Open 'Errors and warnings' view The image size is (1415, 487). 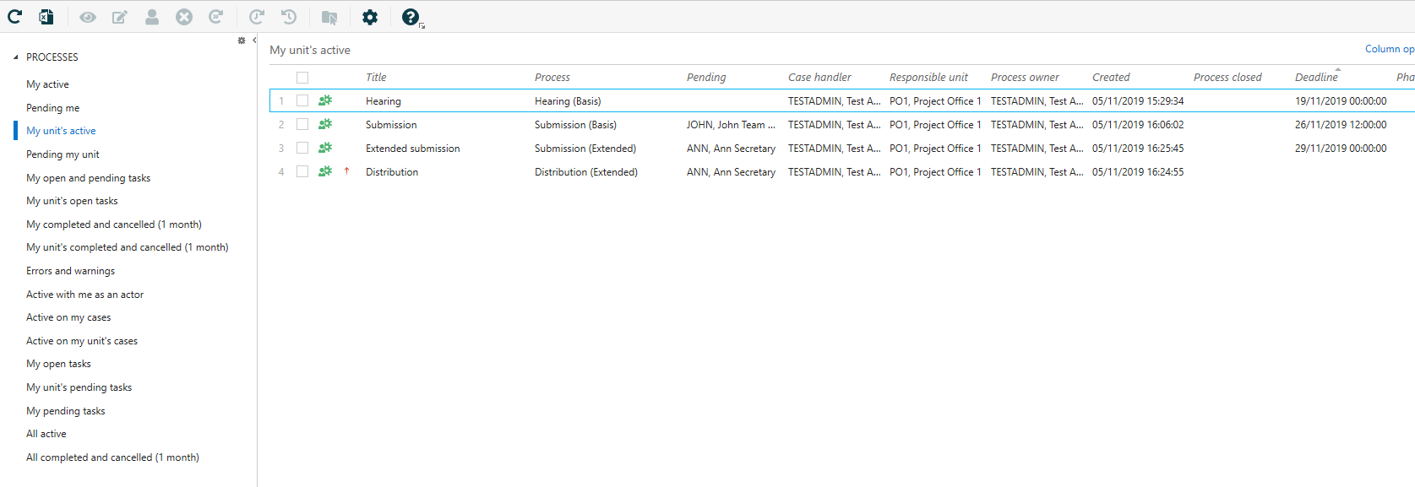tap(70, 271)
